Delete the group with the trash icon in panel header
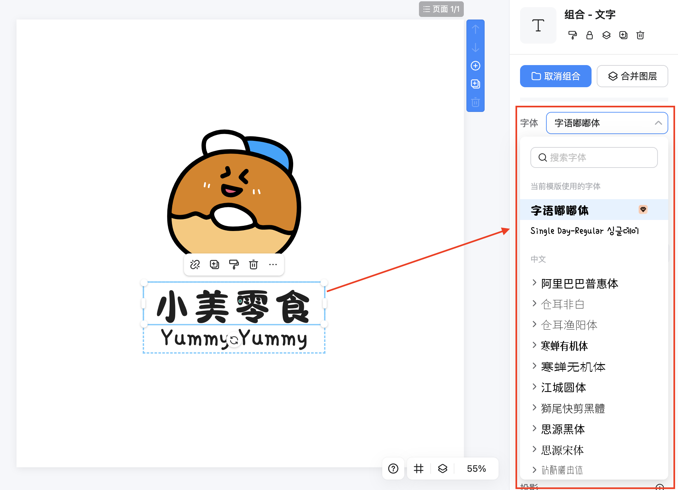The height and width of the screenshot is (490, 678). tap(640, 35)
